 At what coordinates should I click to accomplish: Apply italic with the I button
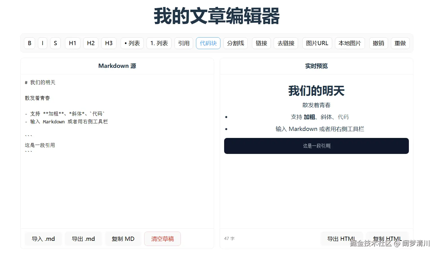[x=42, y=43]
